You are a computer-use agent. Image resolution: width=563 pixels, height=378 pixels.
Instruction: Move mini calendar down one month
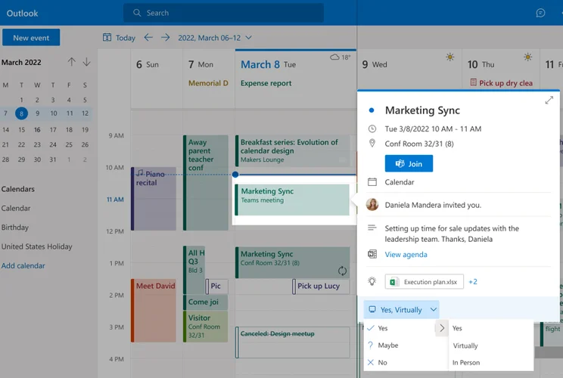coord(86,62)
